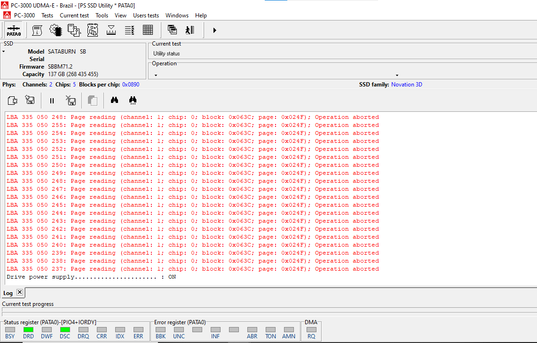537x343 pixels.
Task: Open the Current test menu
Action: (74, 16)
